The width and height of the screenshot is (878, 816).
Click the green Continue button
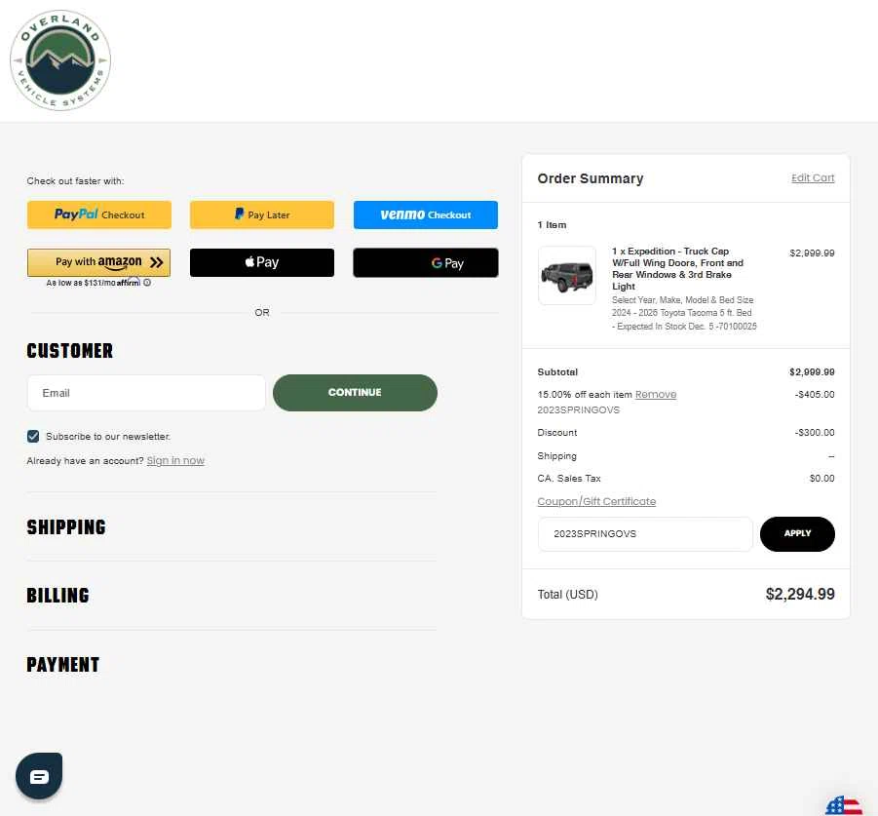tap(355, 393)
